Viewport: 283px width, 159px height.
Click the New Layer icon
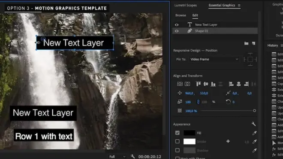coord(253,43)
